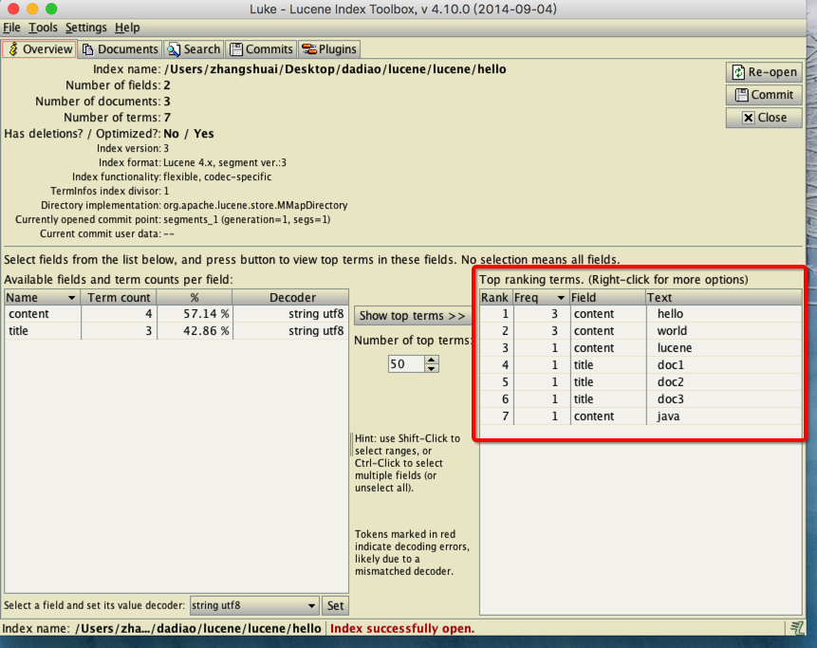
Task: Select the hello term row
Action: tap(641, 314)
